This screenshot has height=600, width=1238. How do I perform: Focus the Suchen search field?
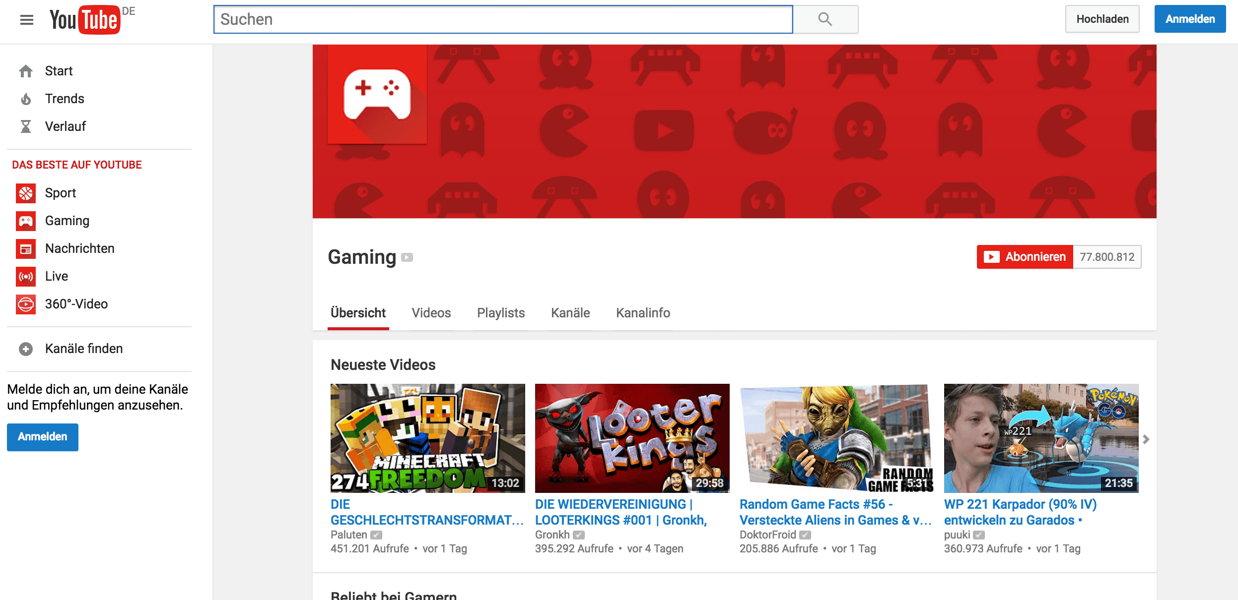(x=503, y=19)
